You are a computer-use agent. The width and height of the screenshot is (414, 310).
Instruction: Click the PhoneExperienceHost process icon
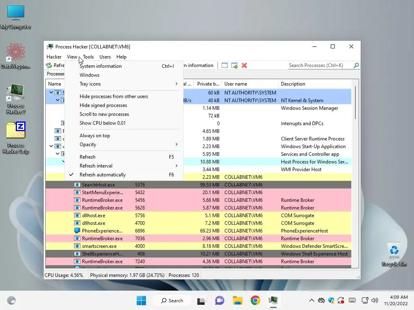coord(77,230)
